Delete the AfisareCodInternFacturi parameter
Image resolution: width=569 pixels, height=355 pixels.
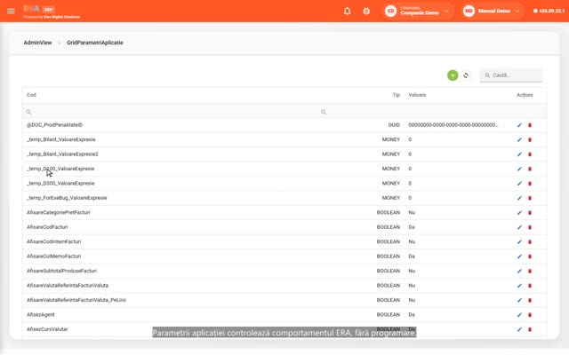pyautogui.click(x=530, y=242)
